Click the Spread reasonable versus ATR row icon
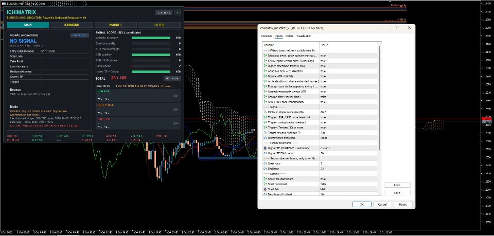 266,92
